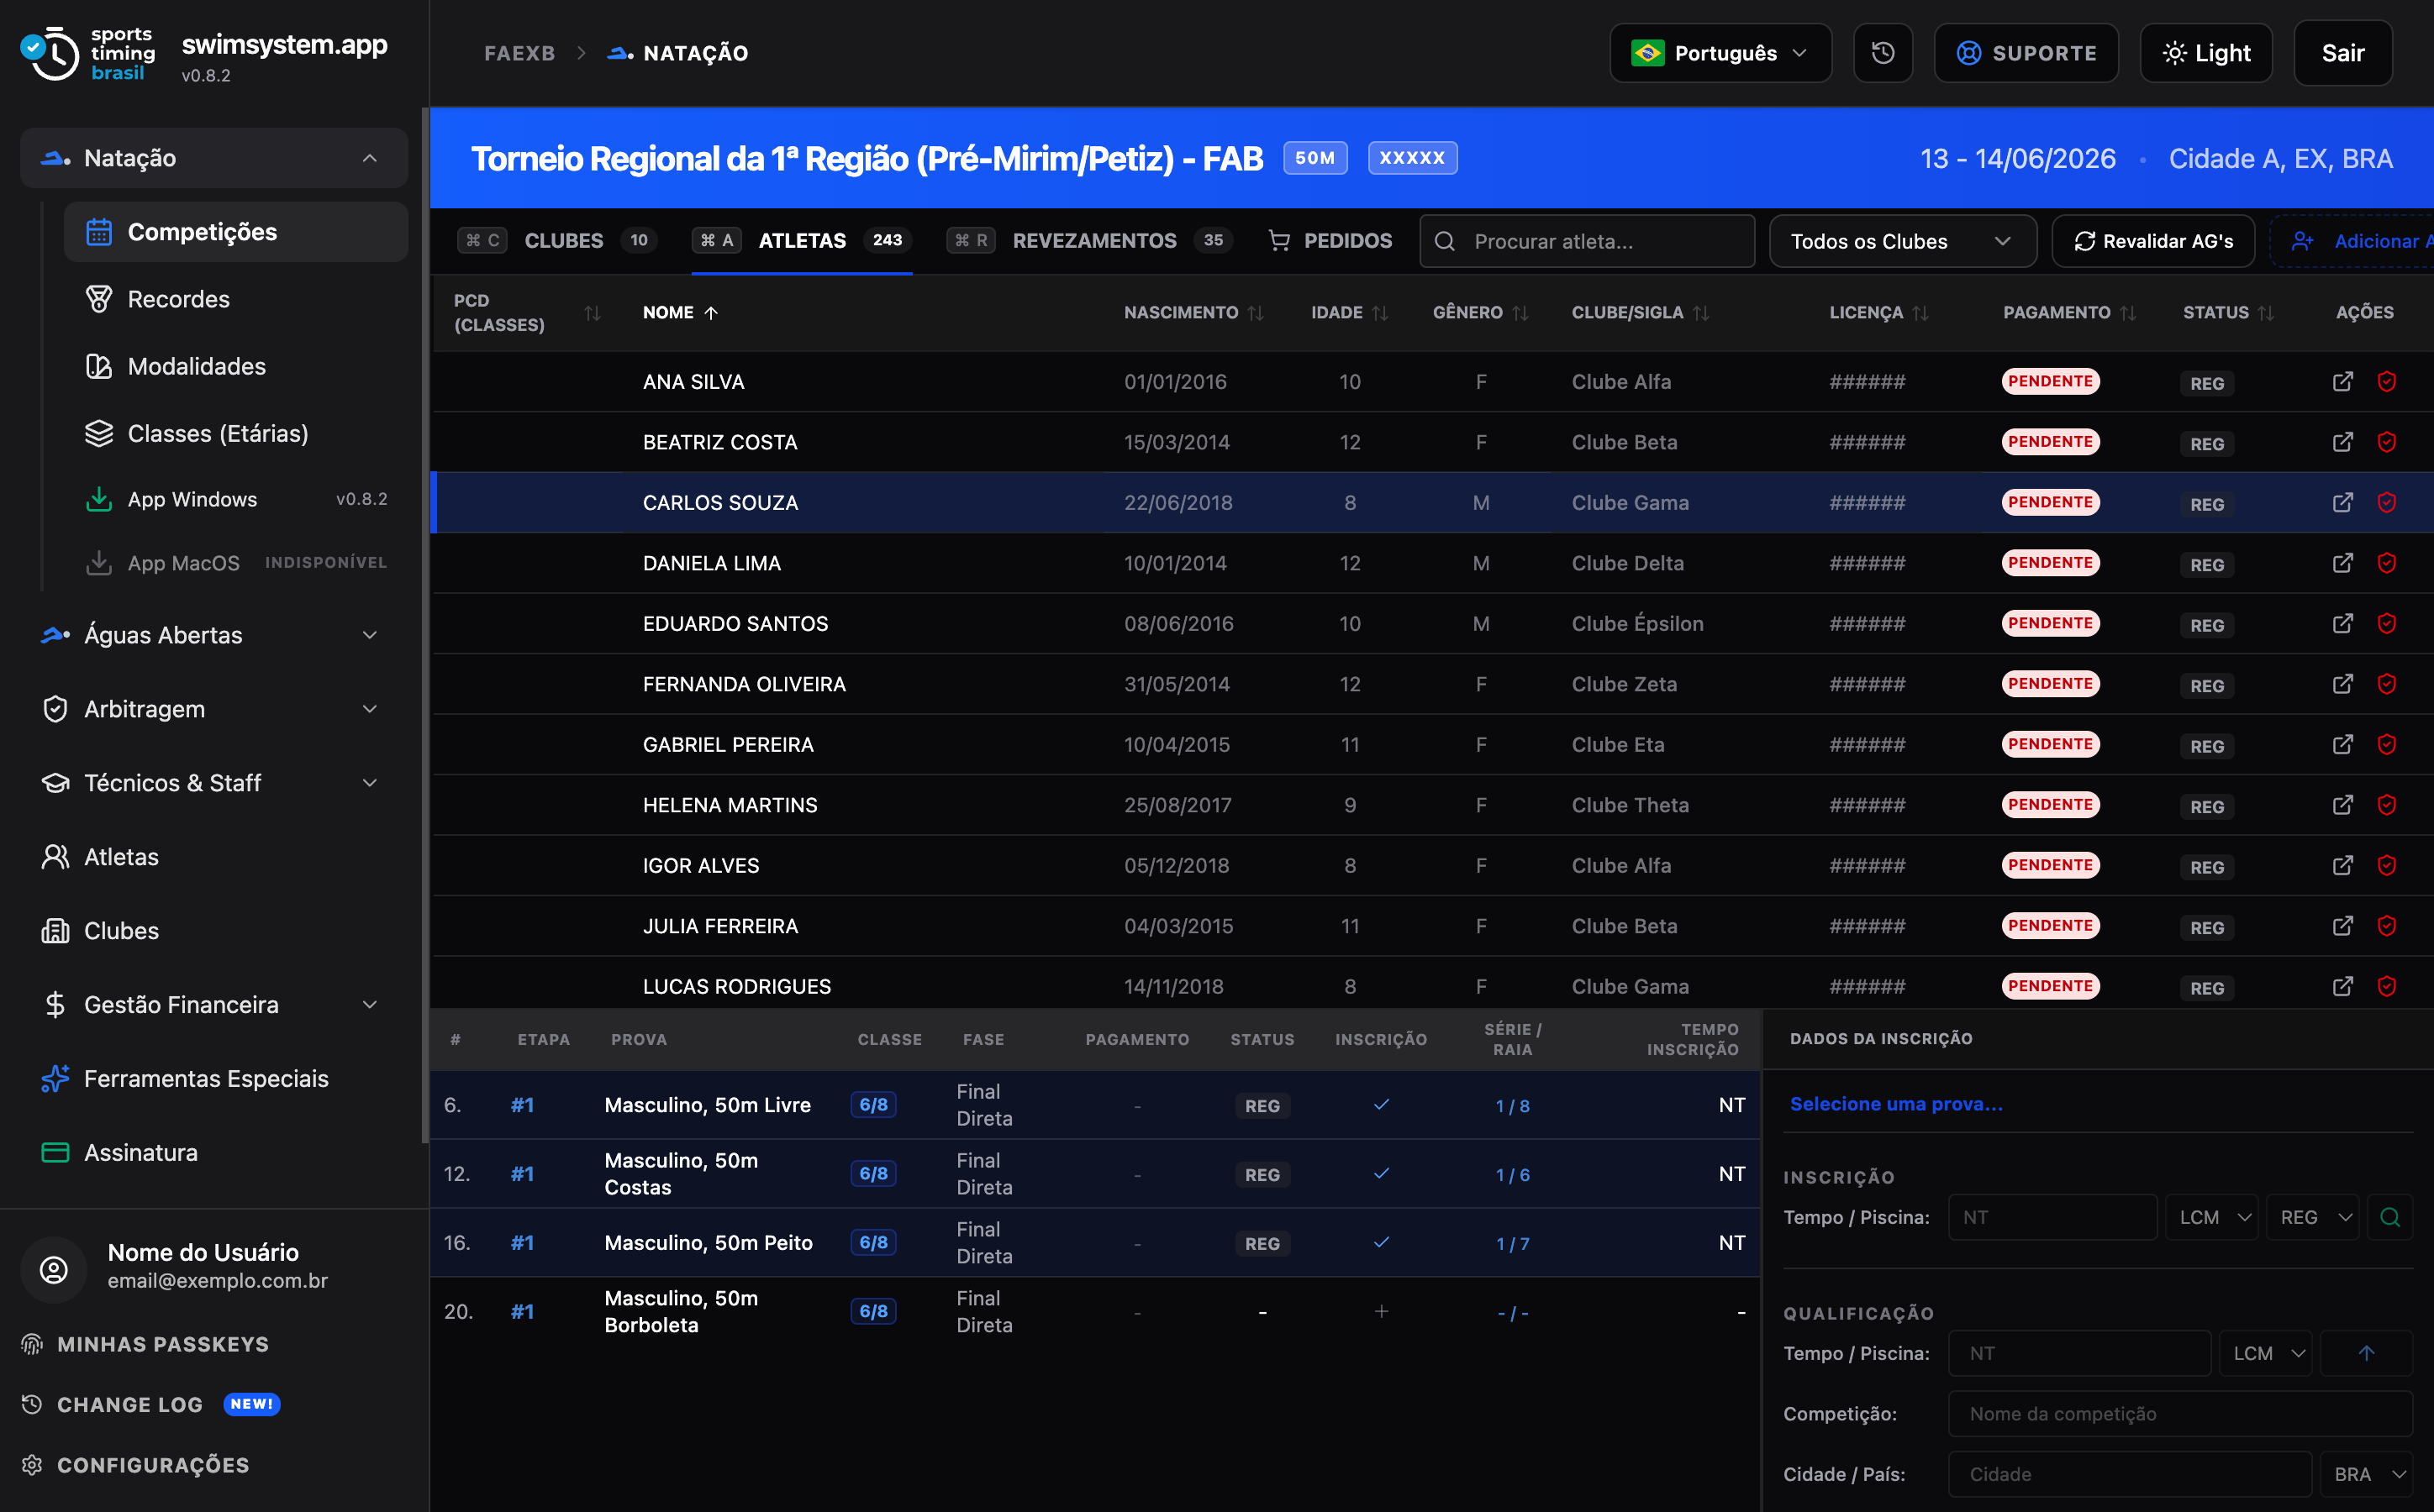Collapse the Natação sidebar section
Viewport: 2434px width, 1512px height.
coord(214,158)
